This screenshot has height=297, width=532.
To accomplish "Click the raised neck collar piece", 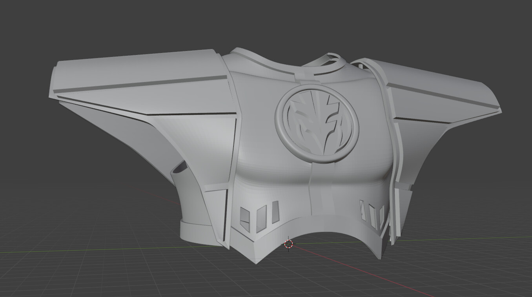I will click(332, 59).
